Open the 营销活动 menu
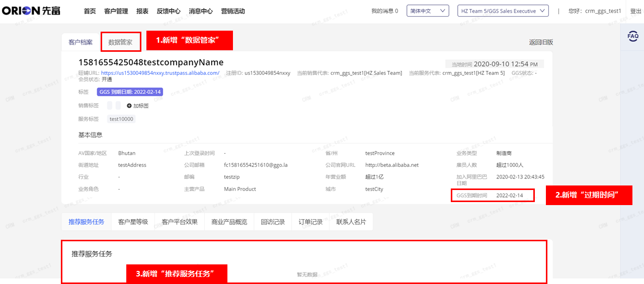This screenshot has width=644, height=284. (x=233, y=11)
